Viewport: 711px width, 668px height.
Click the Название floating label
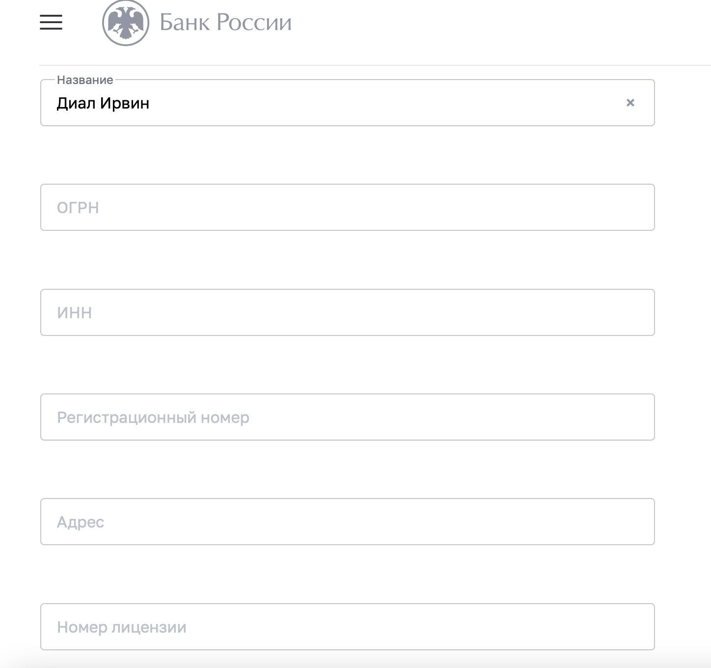[85, 80]
